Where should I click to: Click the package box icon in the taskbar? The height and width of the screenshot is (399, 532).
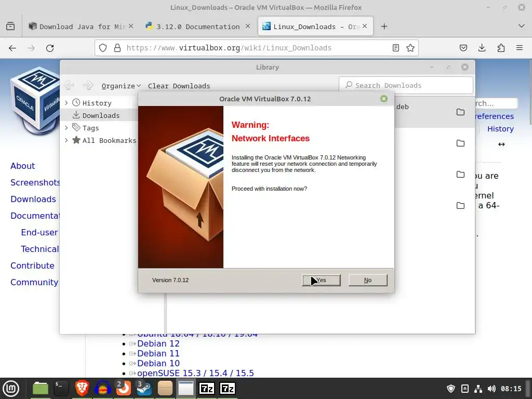click(x=165, y=389)
